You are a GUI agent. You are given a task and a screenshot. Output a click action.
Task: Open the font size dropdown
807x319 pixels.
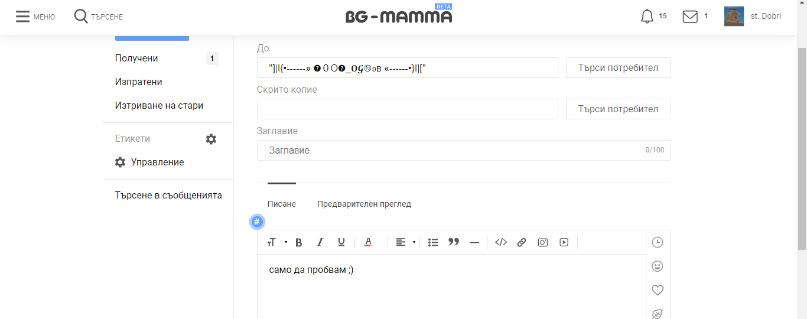tap(276, 242)
